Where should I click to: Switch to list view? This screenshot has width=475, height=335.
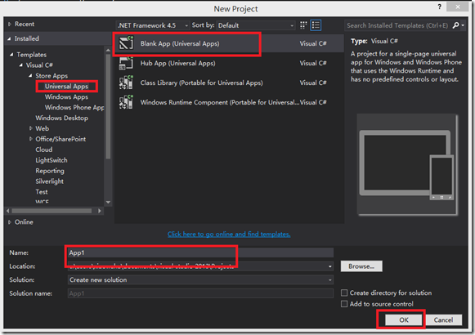316,25
